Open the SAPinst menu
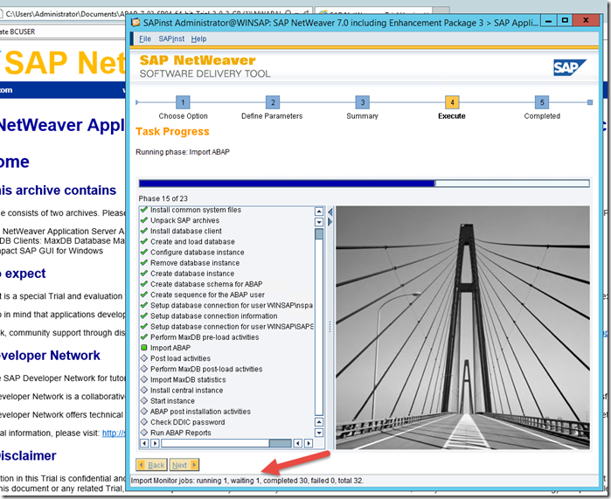Image resolution: width=611 pixels, height=499 pixels. (x=170, y=39)
